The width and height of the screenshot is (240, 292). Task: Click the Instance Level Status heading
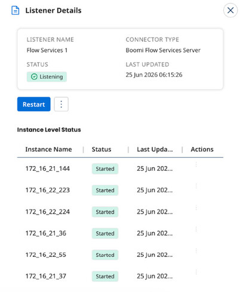tap(49, 130)
